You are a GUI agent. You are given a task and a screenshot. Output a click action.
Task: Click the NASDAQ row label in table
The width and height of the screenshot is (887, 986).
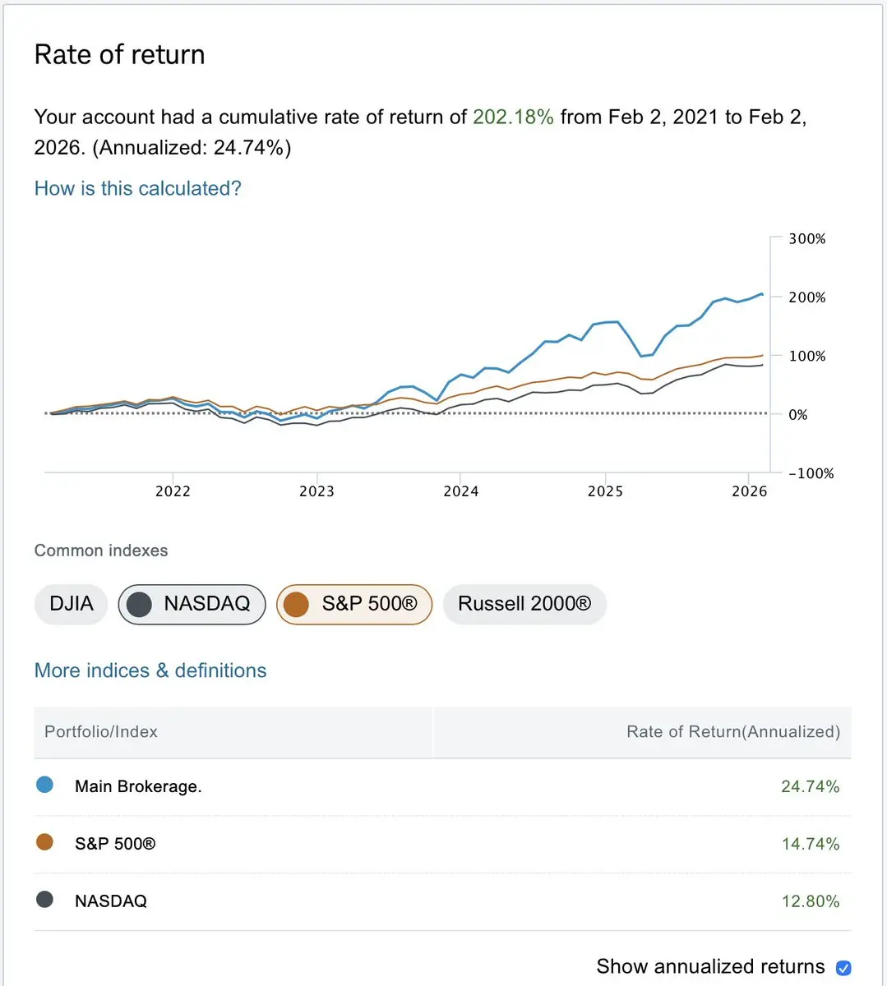click(111, 901)
